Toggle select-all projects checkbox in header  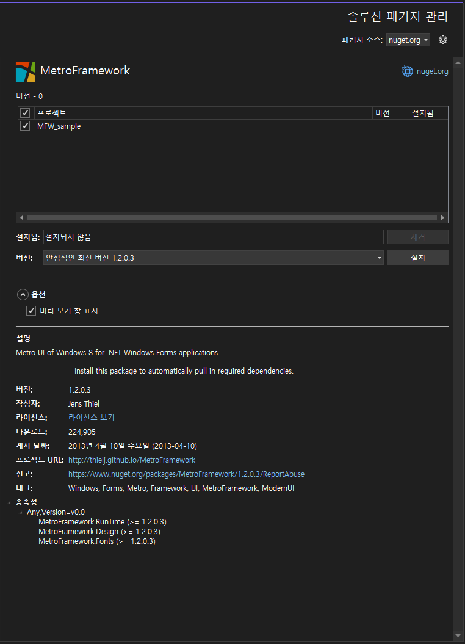(x=25, y=112)
